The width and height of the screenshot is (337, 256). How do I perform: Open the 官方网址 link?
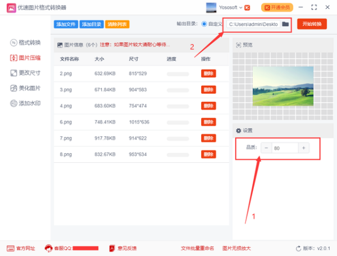tap(21, 248)
